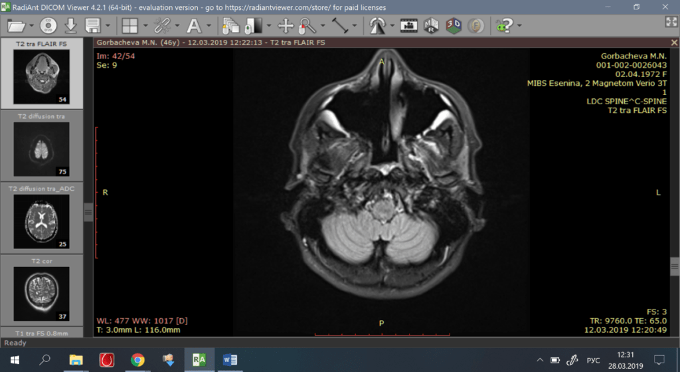Open the red Opera taskbar icon

[107, 360]
